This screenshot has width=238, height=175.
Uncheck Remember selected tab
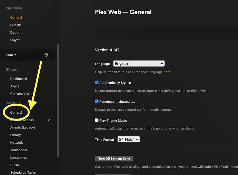pos(97,102)
